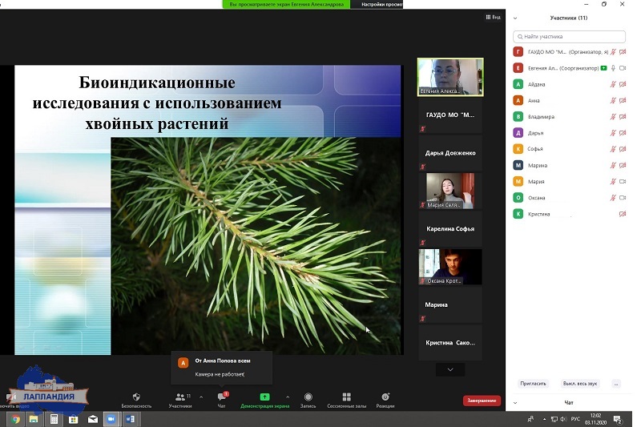
Task: Expand the arrow next to Демонстрация экрана
Action: click(288, 397)
